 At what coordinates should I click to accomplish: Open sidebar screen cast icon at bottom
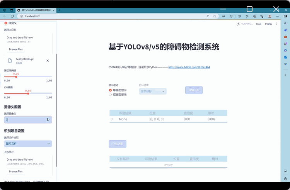(x=285, y=171)
